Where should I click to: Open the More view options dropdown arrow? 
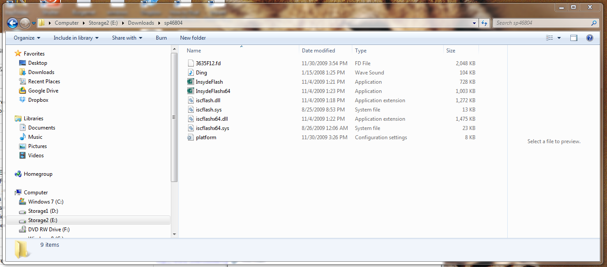(559, 38)
